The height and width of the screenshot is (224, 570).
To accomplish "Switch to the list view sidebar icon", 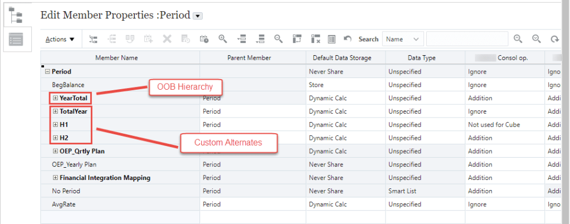I will [x=17, y=40].
